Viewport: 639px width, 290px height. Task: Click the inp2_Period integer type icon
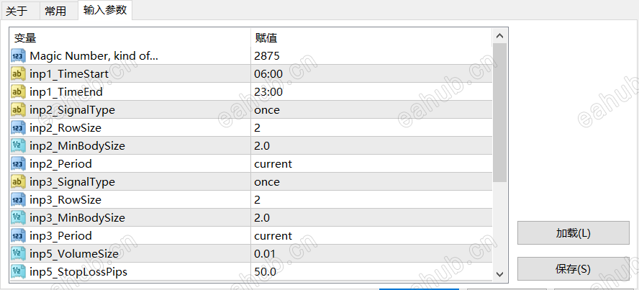pyautogui.click(x=18, y=164)
